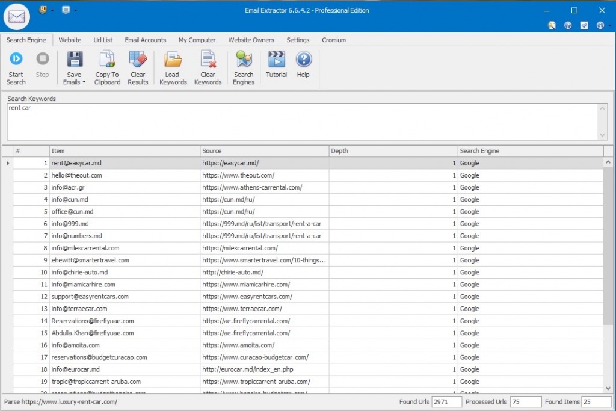Click into Search Keywords text box
Image resolution: width=616 pixels, height=411 pixels.
302,122
